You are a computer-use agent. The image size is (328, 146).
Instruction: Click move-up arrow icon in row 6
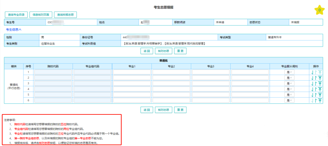[316, 100]
